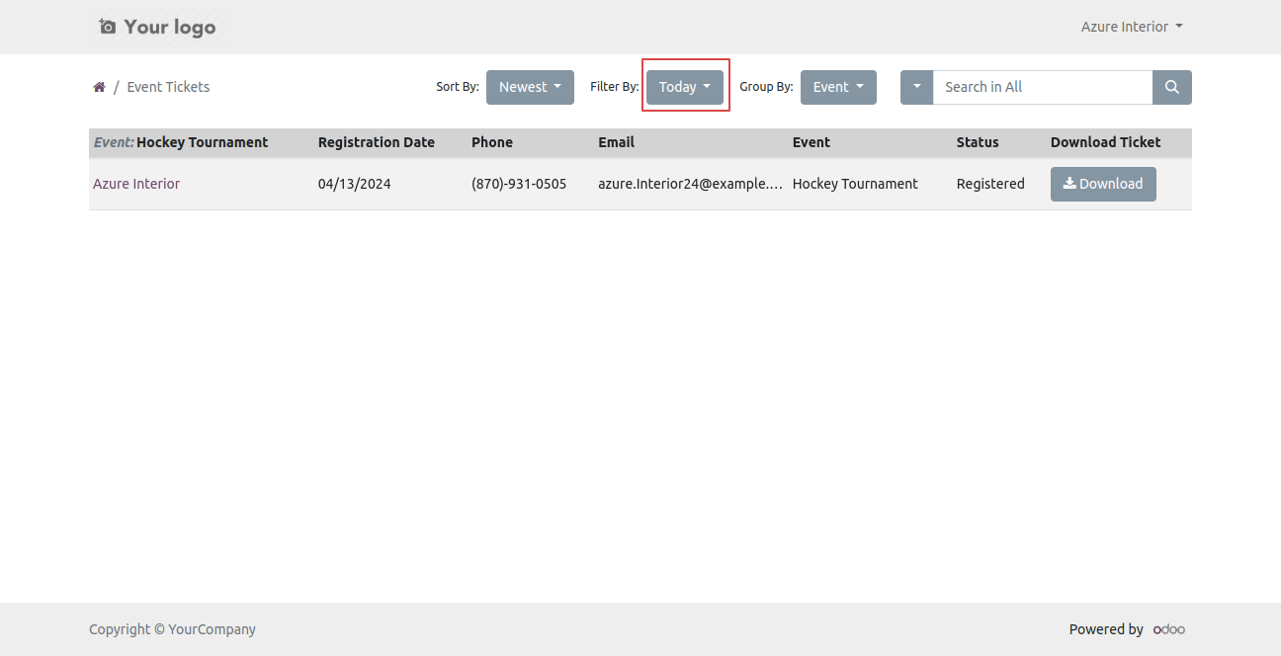This screenshot has height=656, width=1281.
Task: Open the Today filter dropdown
Action: (x=685, y=87)
